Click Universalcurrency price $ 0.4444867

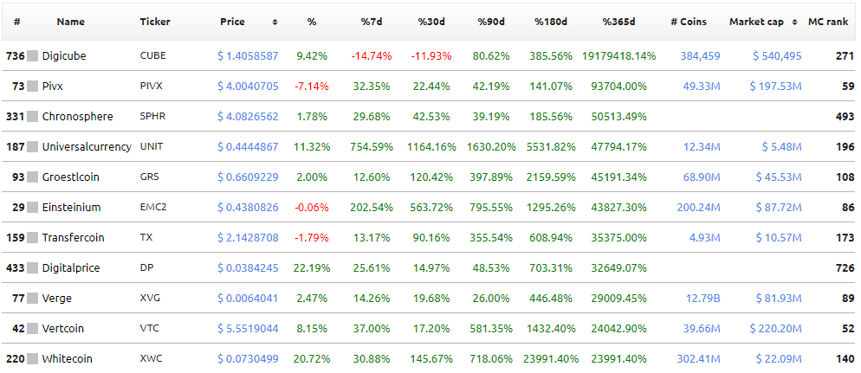tap(249, 147)
